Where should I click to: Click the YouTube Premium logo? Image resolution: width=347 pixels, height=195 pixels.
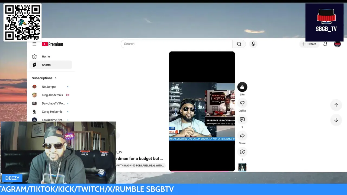pos(52,44)
